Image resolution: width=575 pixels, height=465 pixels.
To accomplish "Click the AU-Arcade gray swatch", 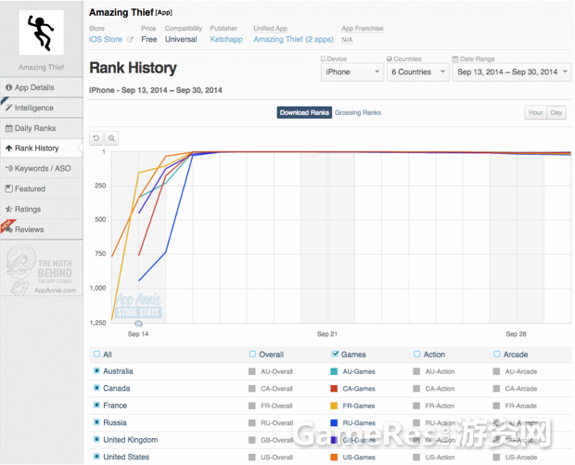I will [496, 371].
